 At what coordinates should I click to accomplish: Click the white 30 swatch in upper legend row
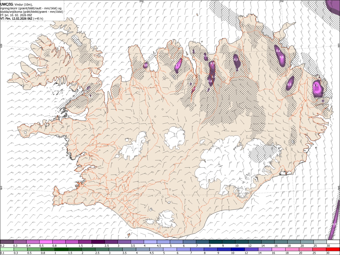333,242
